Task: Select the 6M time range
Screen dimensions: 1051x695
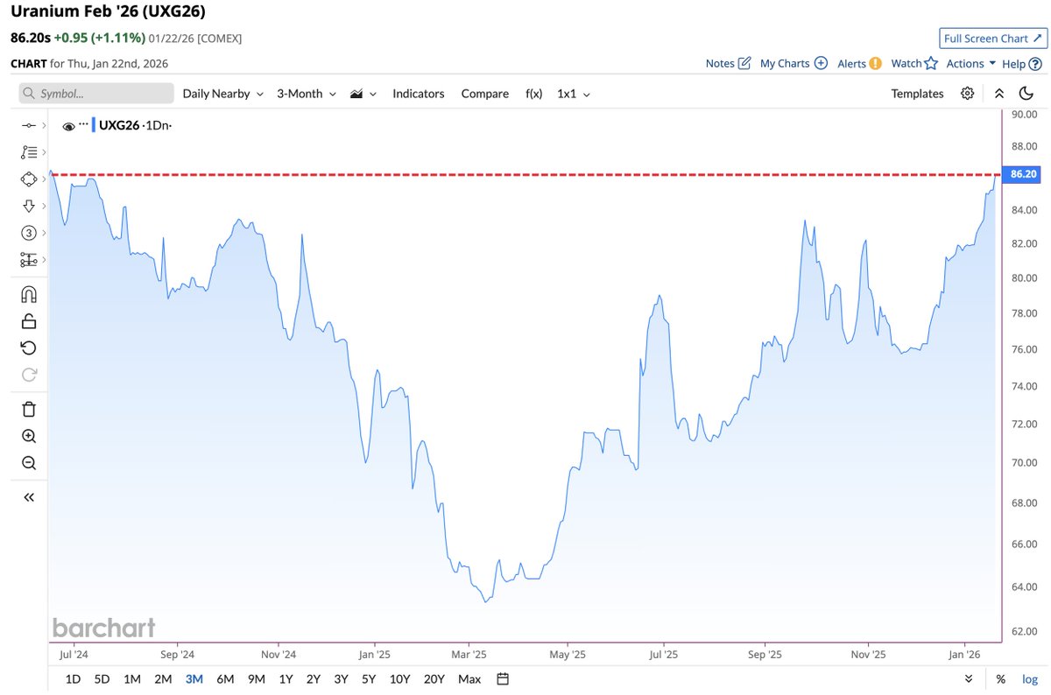Action: pos(225,678)
